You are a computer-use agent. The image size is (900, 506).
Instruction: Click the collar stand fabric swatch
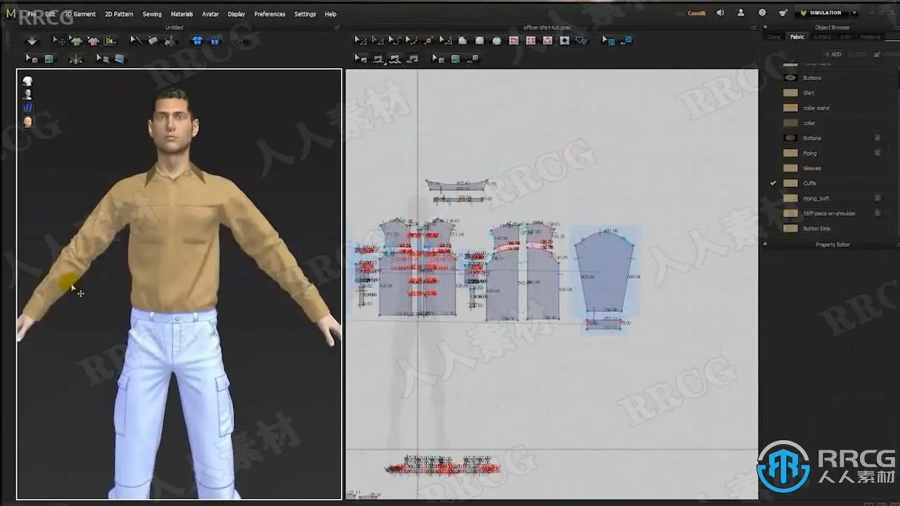coord(790,108)
